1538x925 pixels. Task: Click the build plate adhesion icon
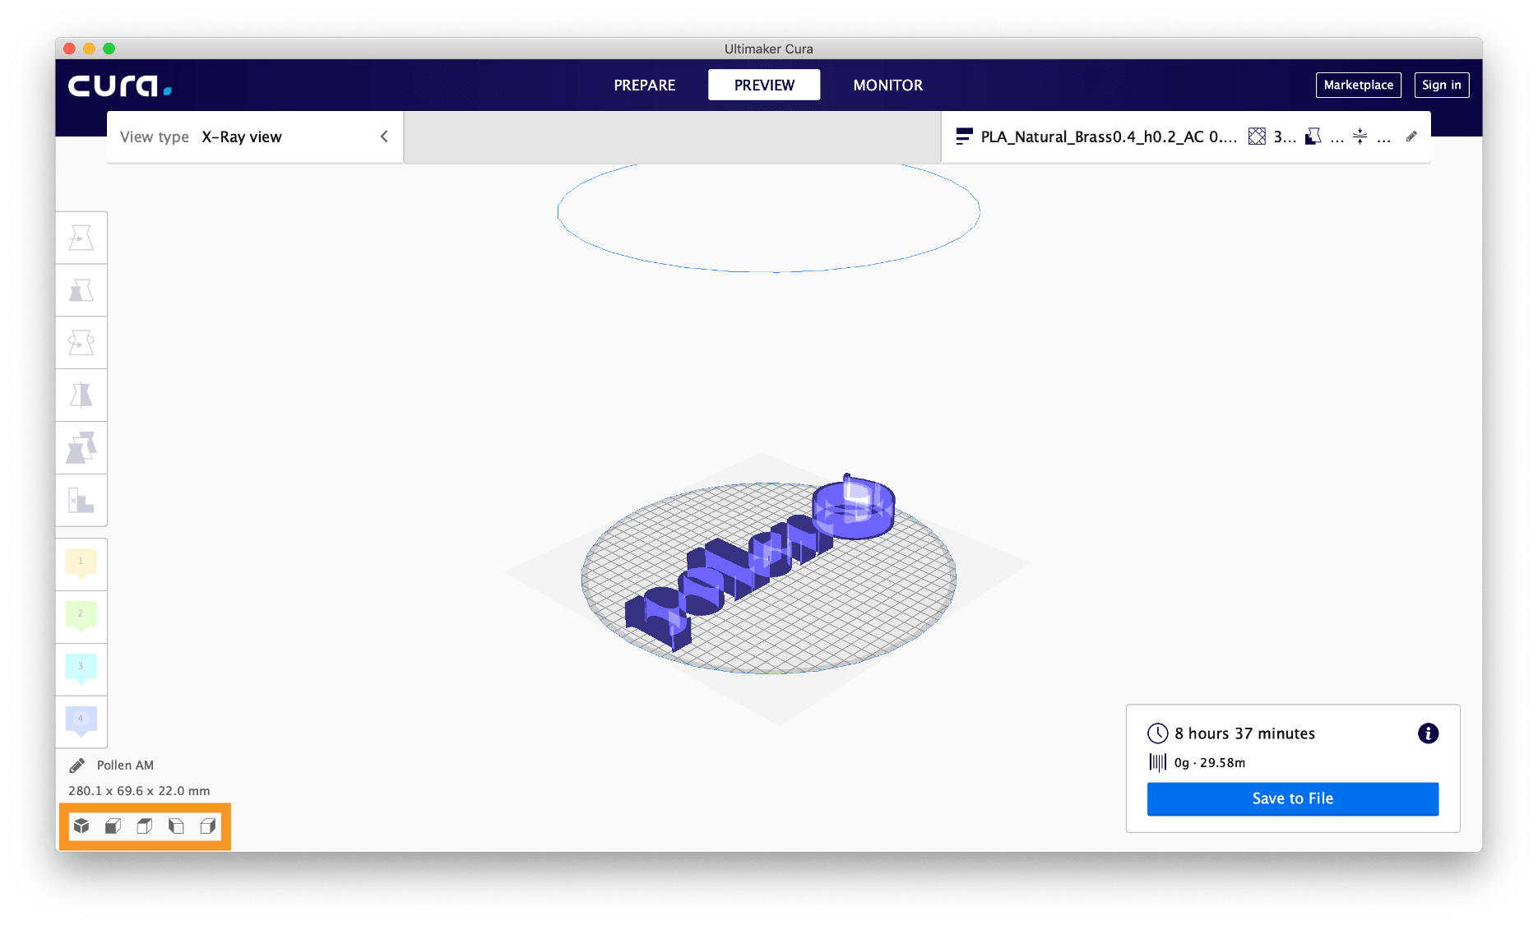(x=1360, y=136)
